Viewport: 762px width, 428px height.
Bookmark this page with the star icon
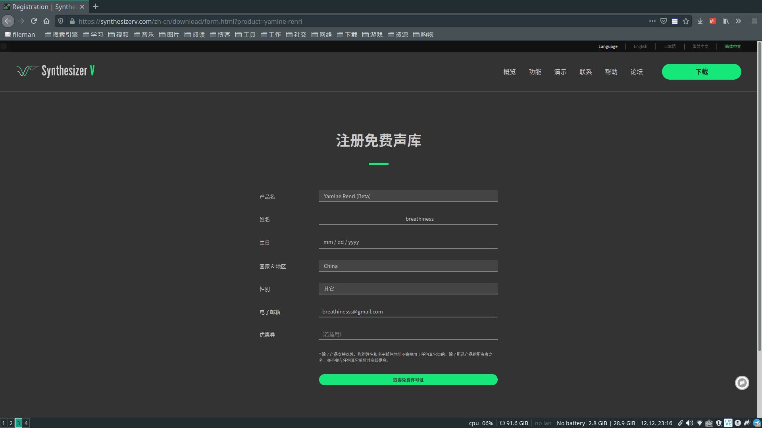(x=686, y=21)
